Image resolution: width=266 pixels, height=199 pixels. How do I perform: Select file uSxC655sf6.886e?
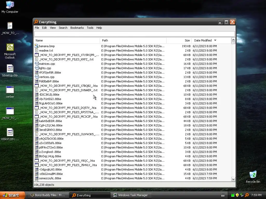[50, 143]
